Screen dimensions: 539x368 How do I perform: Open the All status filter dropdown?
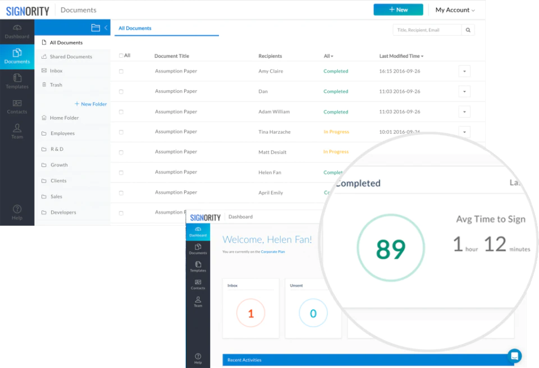[328, 56]
